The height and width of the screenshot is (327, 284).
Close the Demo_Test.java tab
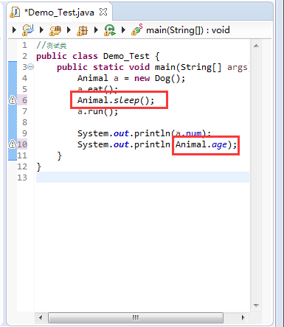pos(103,12)
